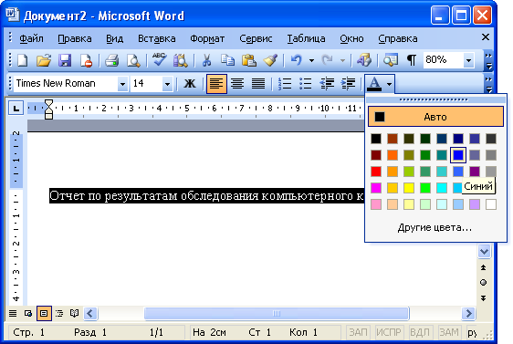Viewport: 513px width, 344px height.
Task: Toggle paragraph marks ¶ display
Action: click(x=412, y=60)
